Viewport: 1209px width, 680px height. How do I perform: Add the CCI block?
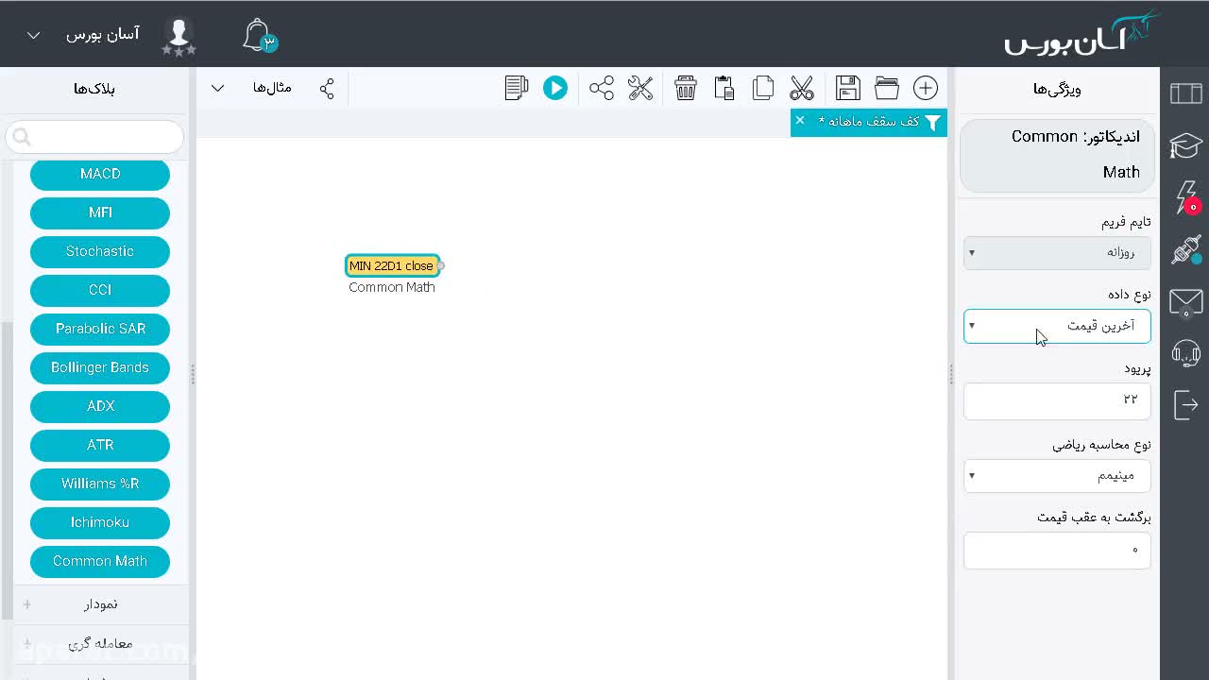(100, 290)
